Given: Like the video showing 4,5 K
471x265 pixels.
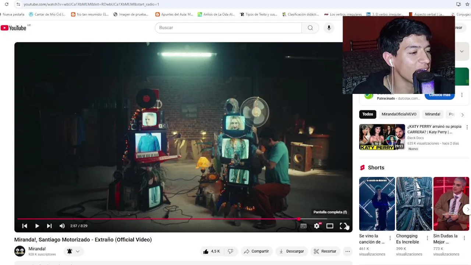Looking at the screenshot, I should tap(211, 251).
